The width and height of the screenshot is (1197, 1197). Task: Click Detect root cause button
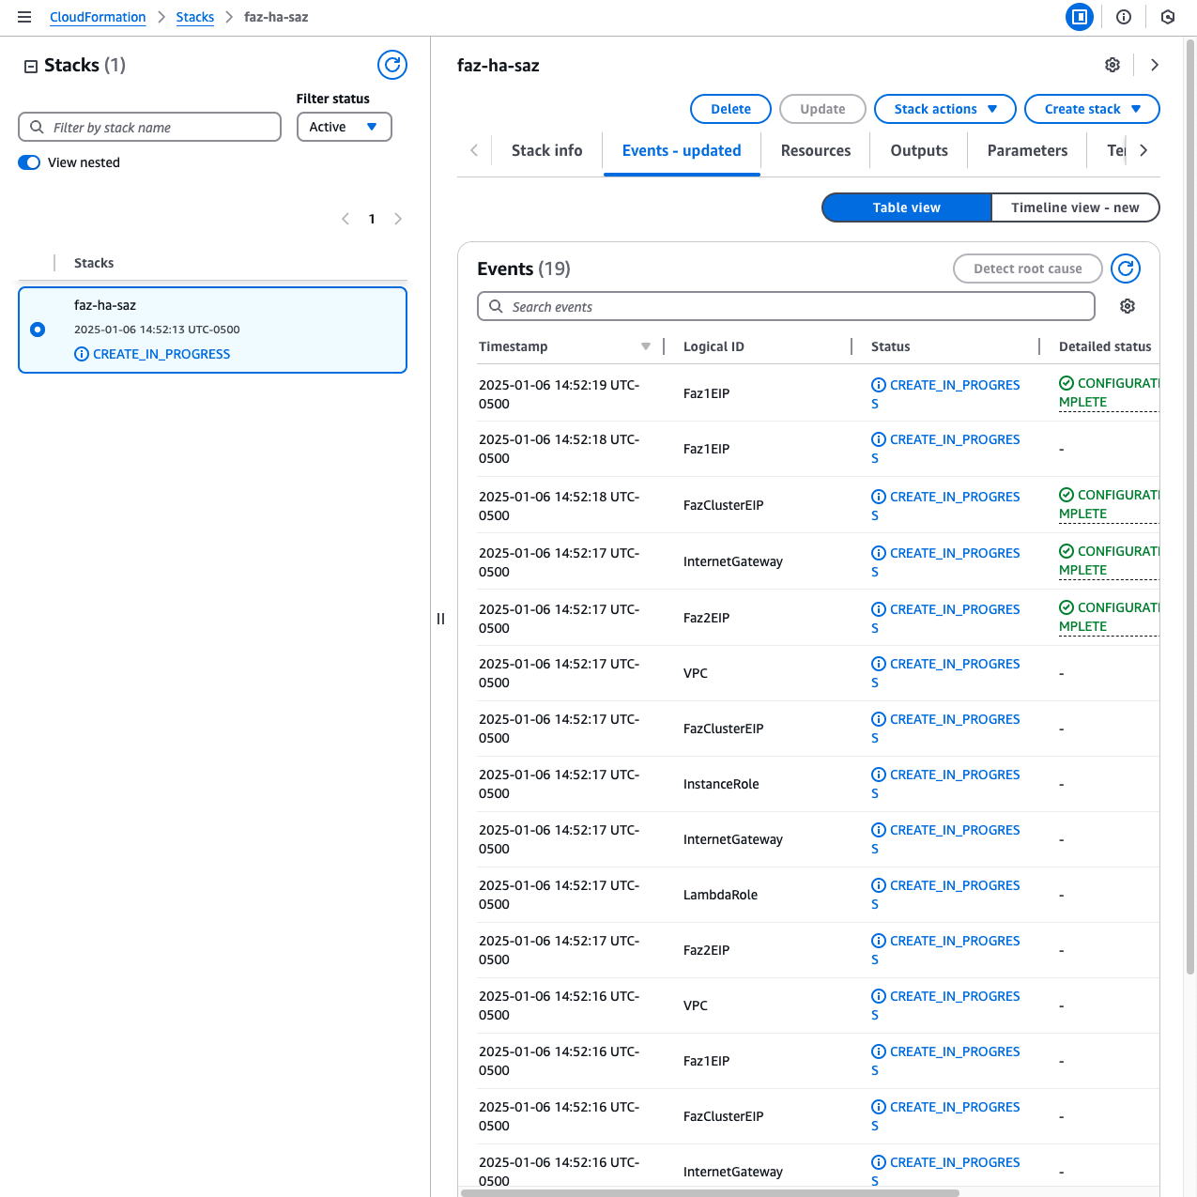coord(1027,269)
